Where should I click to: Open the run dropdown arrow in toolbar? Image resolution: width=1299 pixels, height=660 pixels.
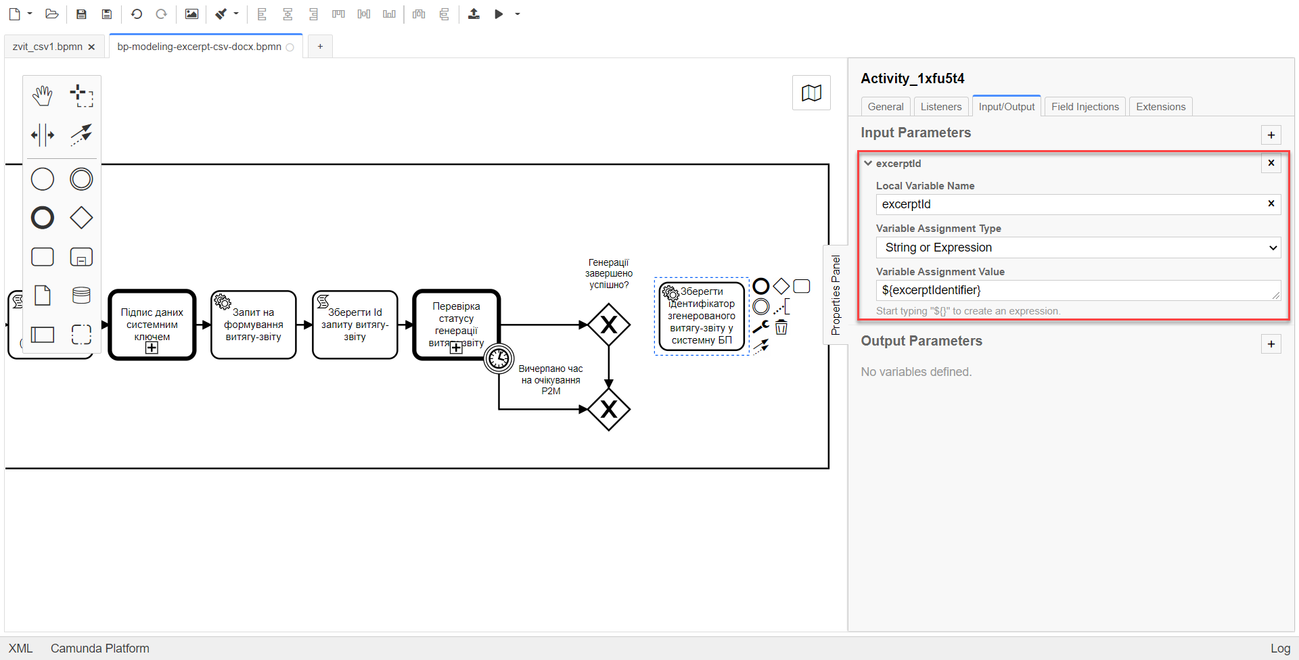coord(518,14)
